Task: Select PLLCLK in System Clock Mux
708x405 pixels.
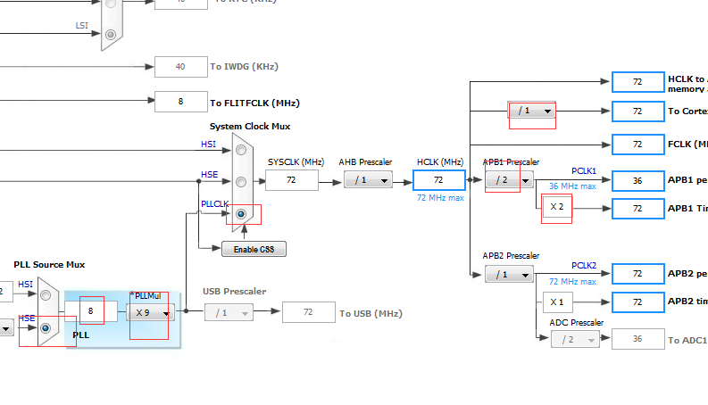Action: 241,214
